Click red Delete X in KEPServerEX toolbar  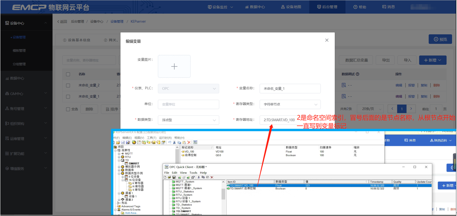tap(189, 142)
